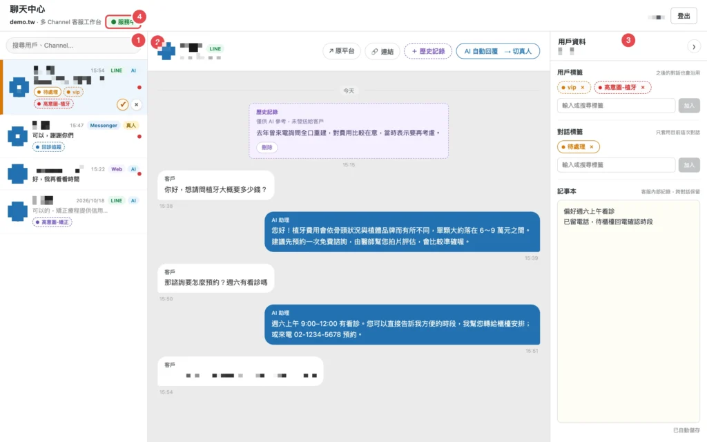The image size is (707, 442).
Task: Dismiss the 15:54 conversation with its x icon
Action: coord(136,104)
